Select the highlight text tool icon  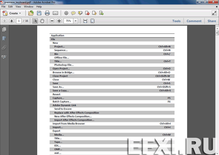click(x=80, y=13)
